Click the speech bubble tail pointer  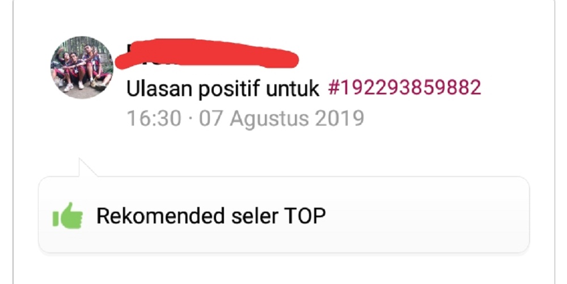point(86,168)
